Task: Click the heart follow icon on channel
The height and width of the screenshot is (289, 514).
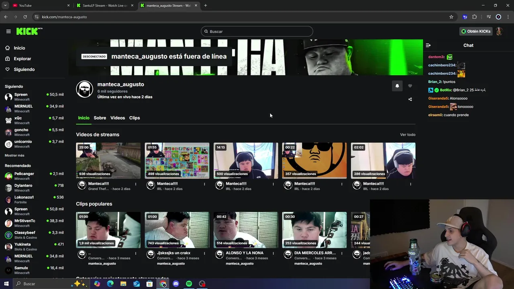Action: tap(410, 86)
